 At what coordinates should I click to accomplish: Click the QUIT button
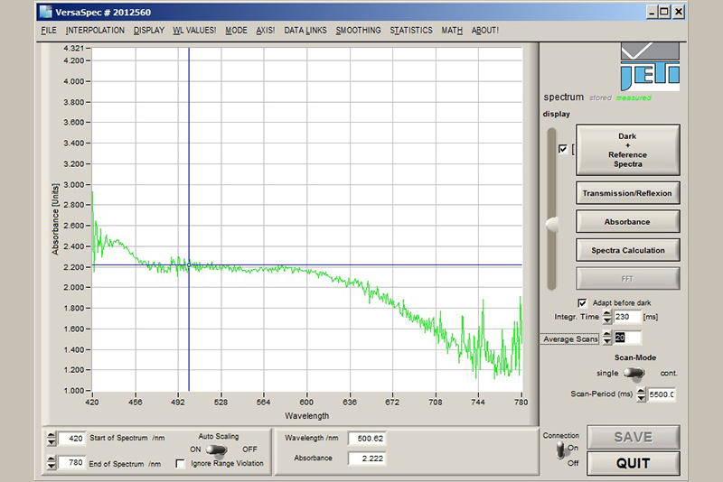(x=634, y=463)
